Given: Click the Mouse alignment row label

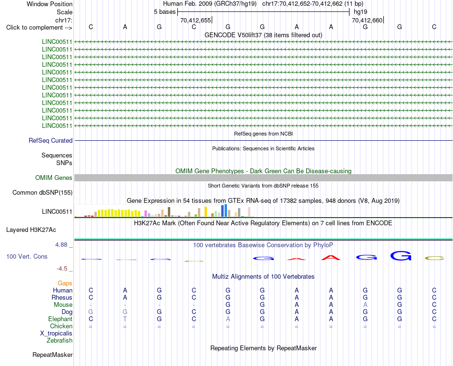Looking at the screenshot, I should coord(63,305).
